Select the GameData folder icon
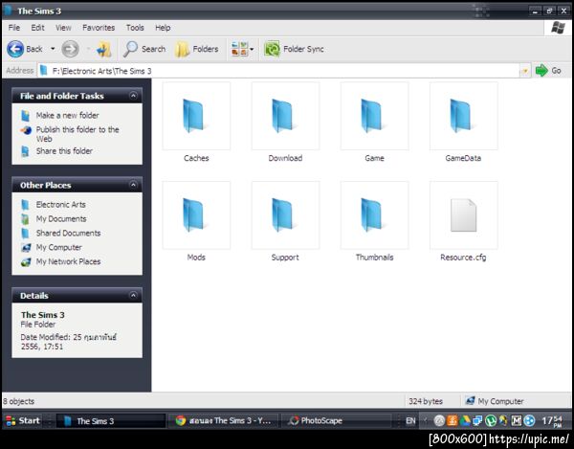 [463, 116]
